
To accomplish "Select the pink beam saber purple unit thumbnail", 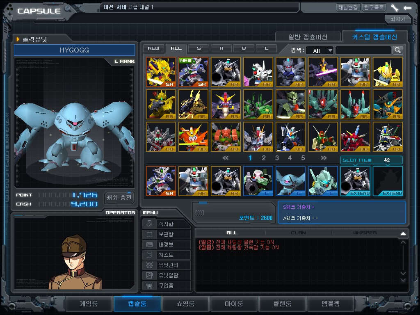I will (323, 72).
